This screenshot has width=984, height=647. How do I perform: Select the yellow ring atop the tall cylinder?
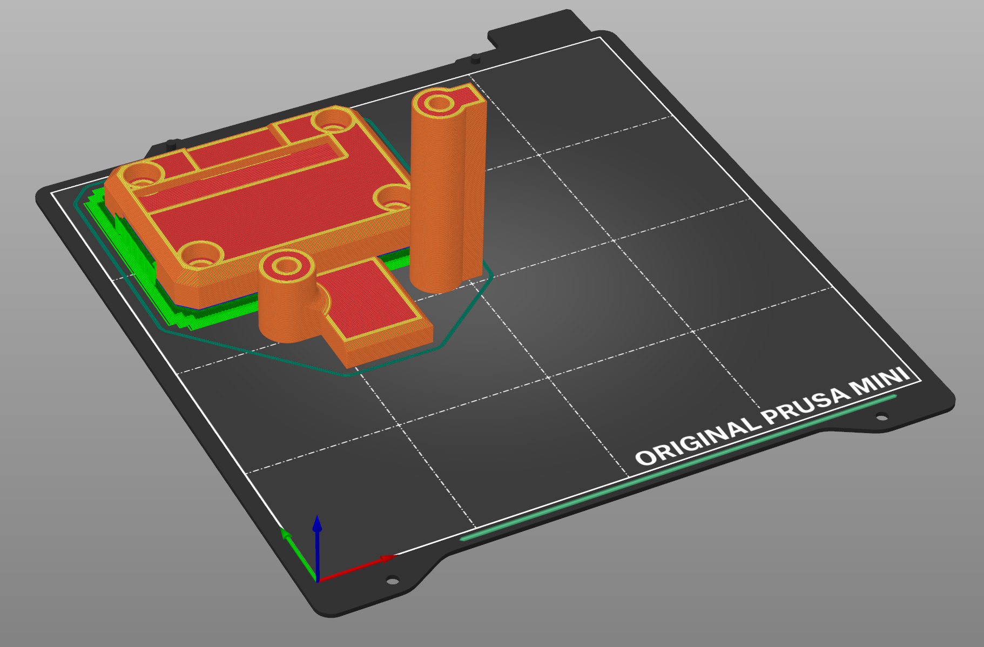pos(438,102)
